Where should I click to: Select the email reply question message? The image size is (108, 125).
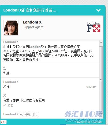point(24,100)
